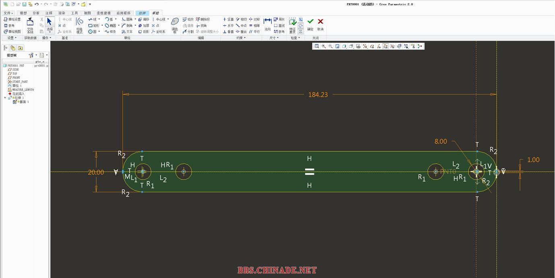Run the 特征要求 feature requirements check
Image resolution: width=555 pixels, height=278 pixels.
[x=292, y=26]
